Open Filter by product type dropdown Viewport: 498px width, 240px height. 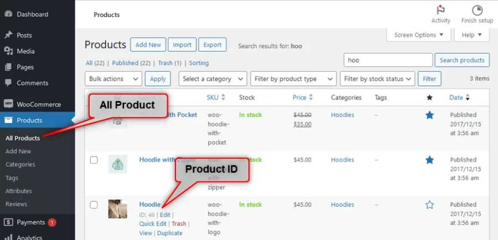(293, 79)
